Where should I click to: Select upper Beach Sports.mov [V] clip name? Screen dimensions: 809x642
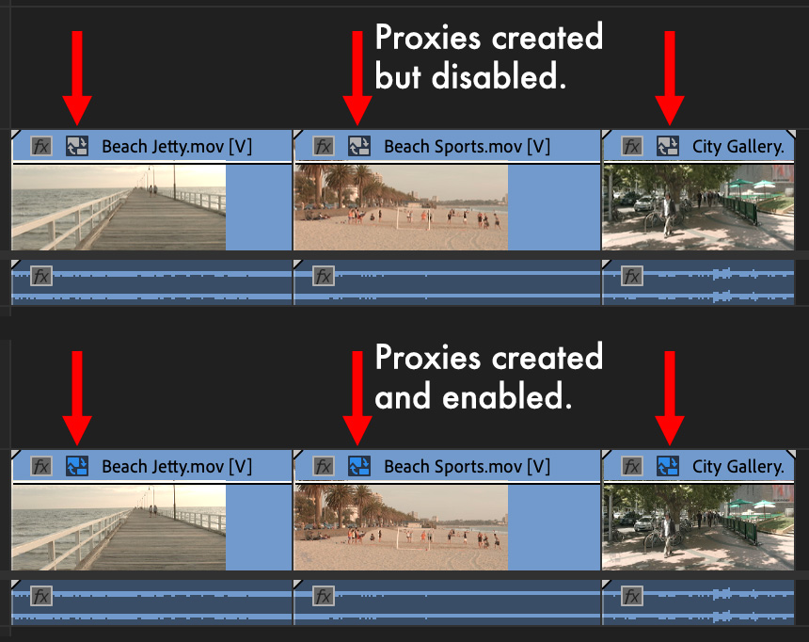click(x=467, y=147)
